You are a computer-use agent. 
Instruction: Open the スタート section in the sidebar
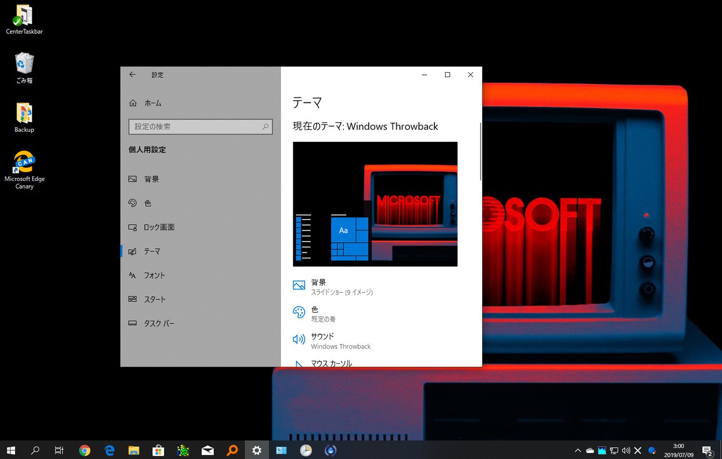[200, 300]
